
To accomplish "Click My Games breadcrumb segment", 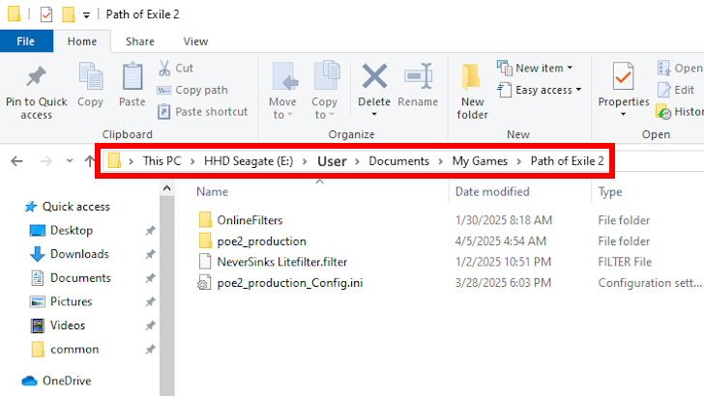I will point(480,161).
